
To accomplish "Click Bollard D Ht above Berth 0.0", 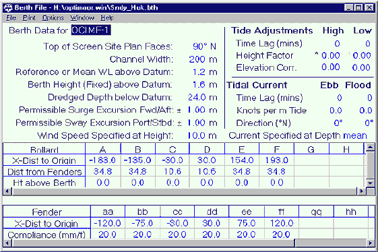I will pos(207,183).
